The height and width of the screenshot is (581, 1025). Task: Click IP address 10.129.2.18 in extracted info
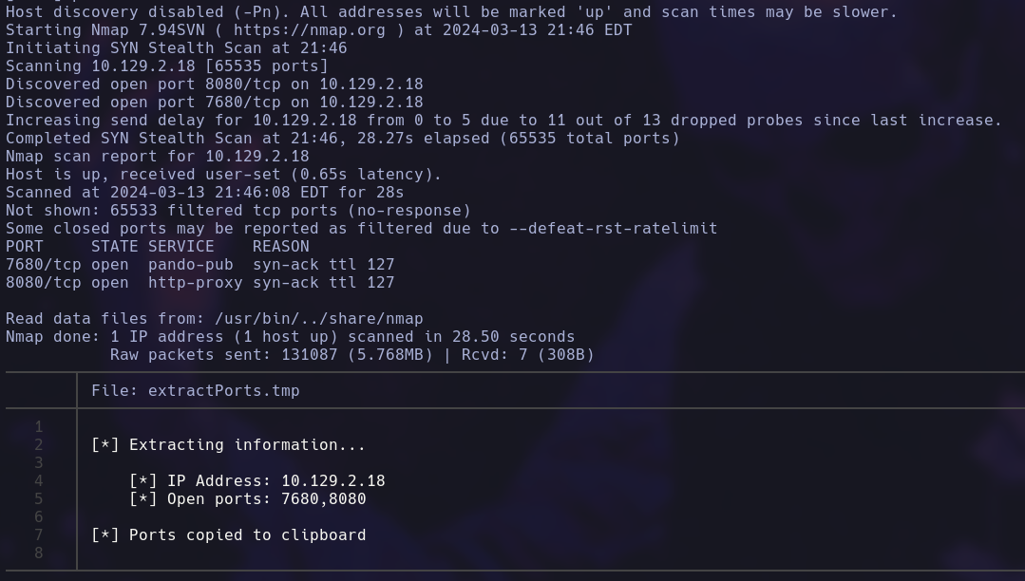point(332,480)
